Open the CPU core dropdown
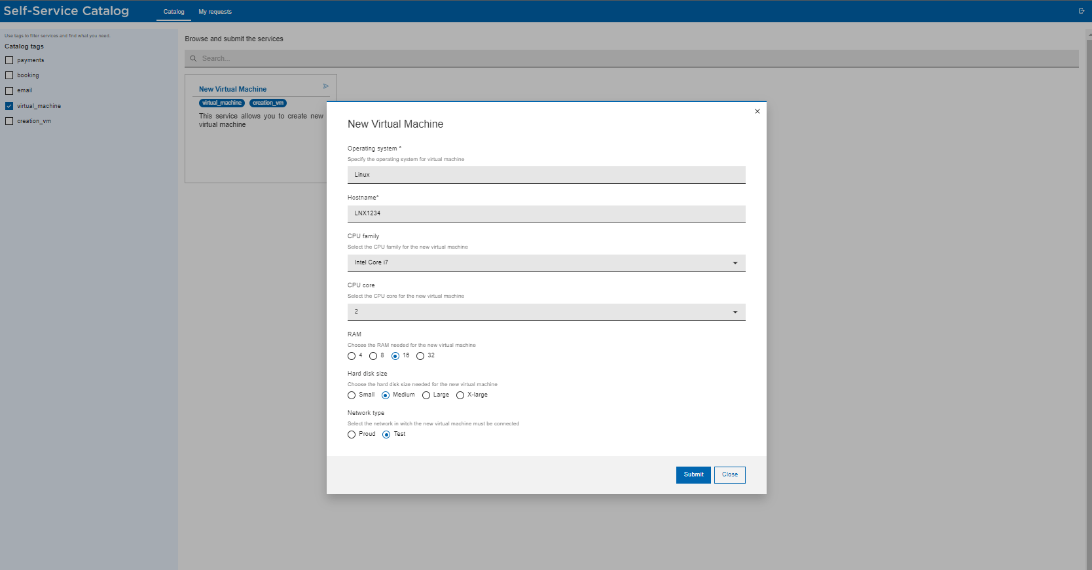Image resolution: width=1092 pixels, height=570 pixels. point(735,312)
